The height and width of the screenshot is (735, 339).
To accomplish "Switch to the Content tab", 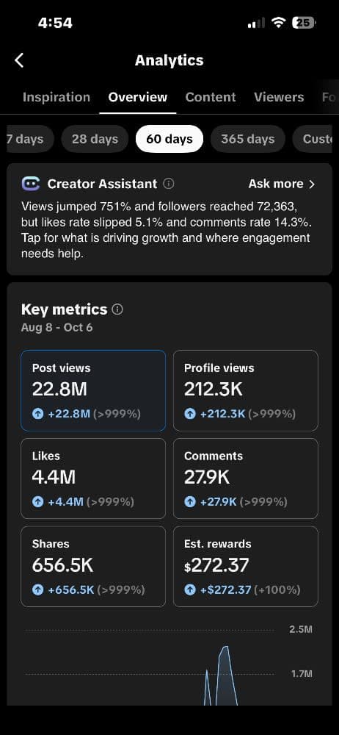I will pyautogui.click(x=211, y=97).
